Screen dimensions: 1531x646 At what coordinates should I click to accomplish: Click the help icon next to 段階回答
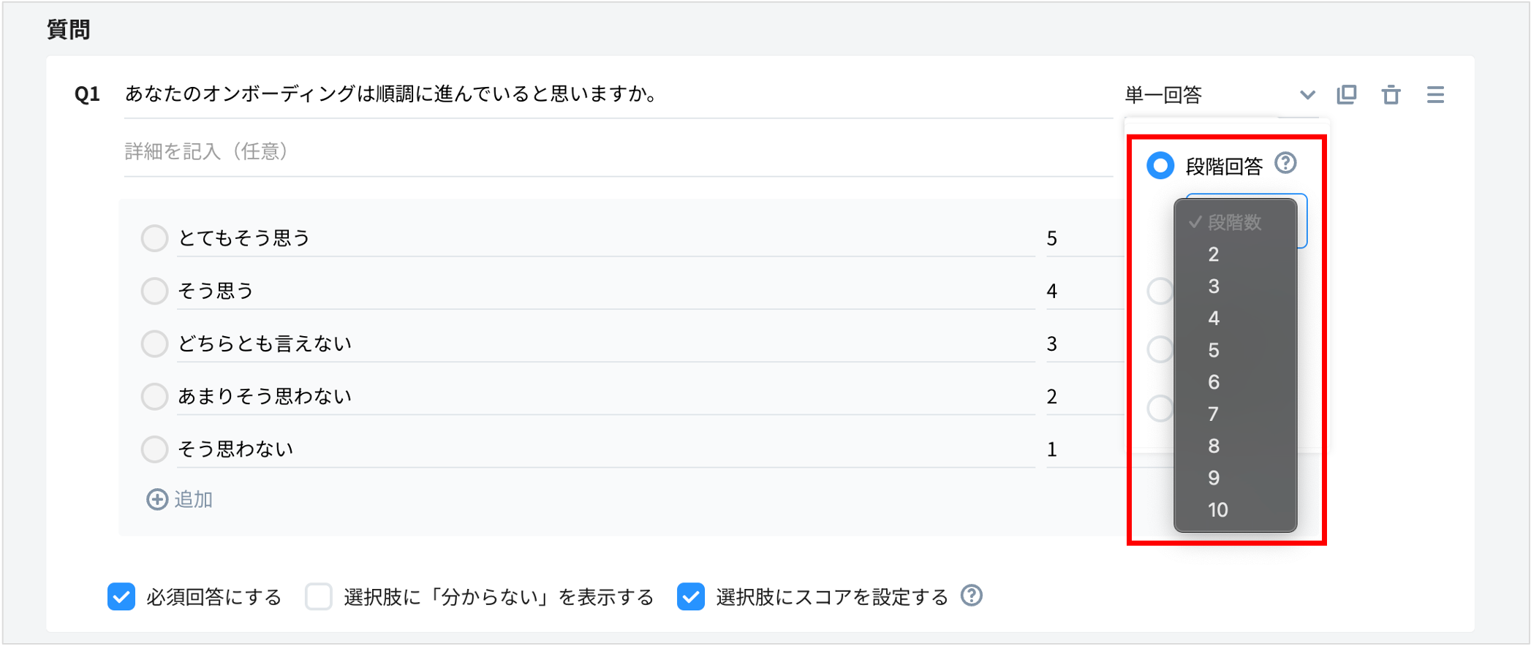[x=1286, y=164]
